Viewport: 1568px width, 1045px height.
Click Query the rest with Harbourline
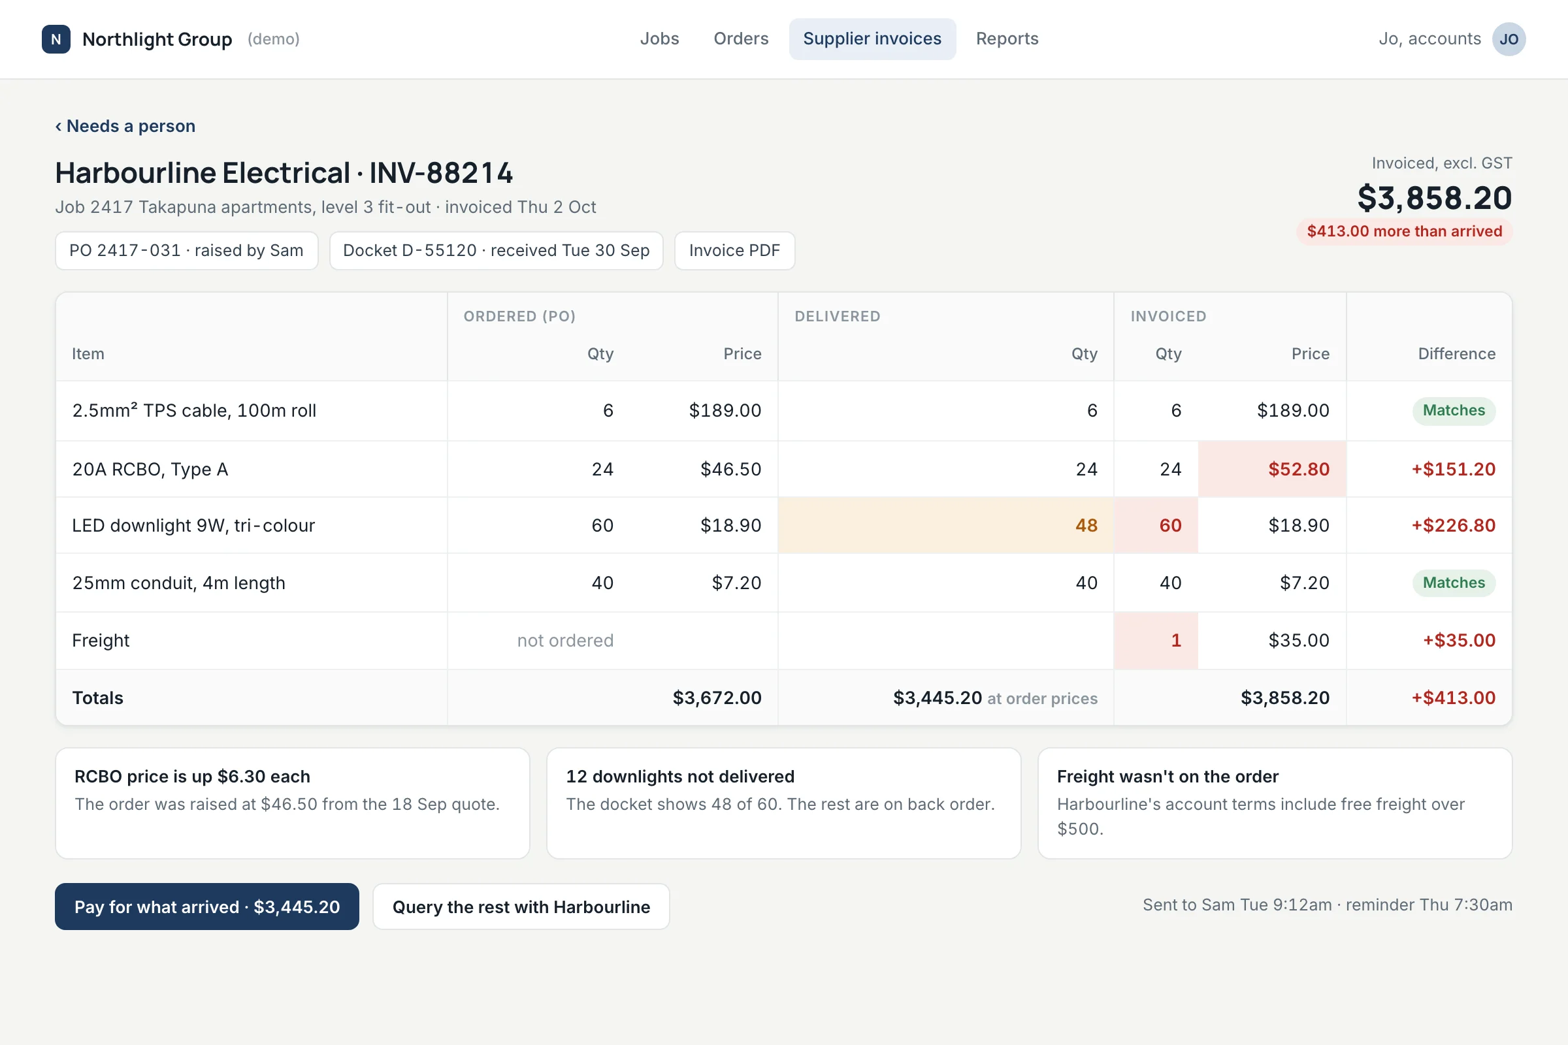pos(521,907)
